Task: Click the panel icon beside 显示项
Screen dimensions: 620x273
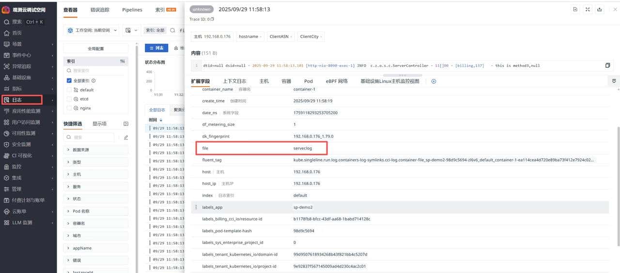Action: 126,124
